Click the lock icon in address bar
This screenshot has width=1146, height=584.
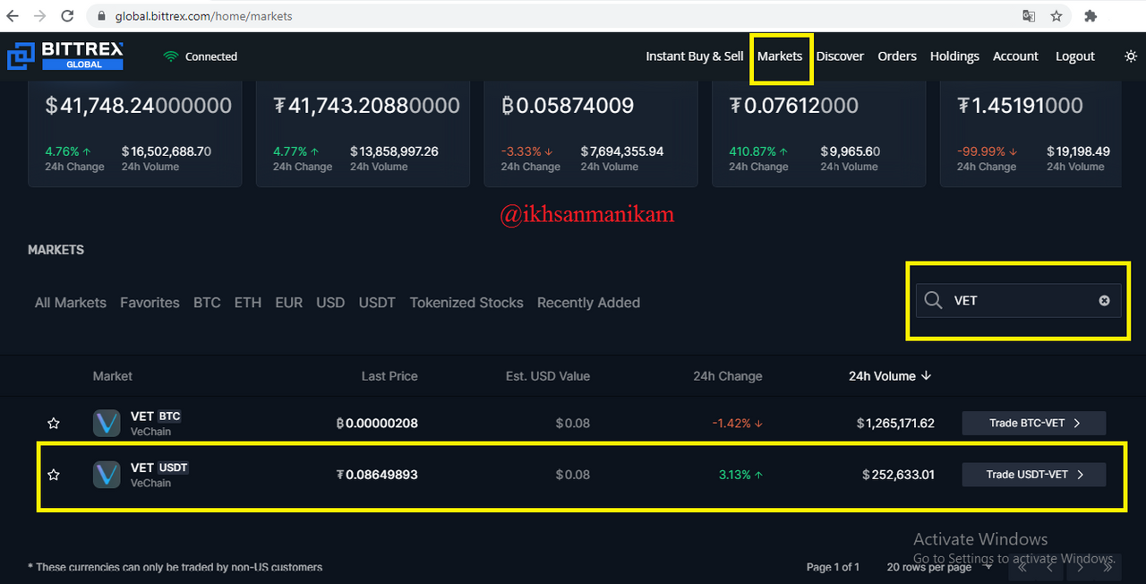[101, 16]
